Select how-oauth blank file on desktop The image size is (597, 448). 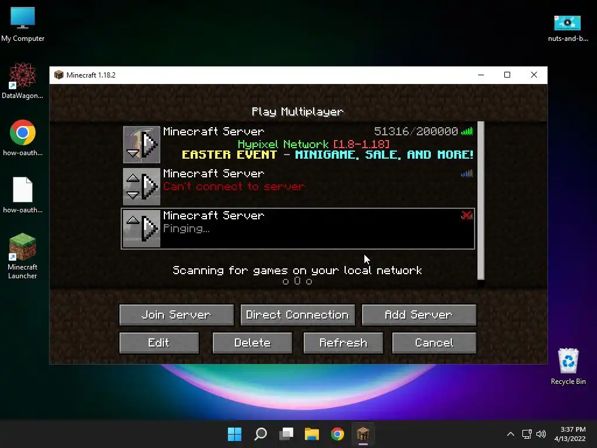[x=23, y=195]
